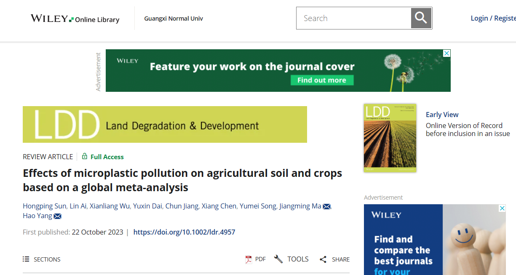The width and height of the screenshot is (516, 275).
Task: Click inside the Search text field
Action: point(354,18)
